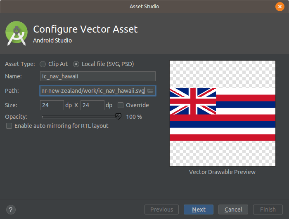289x219 pixels.
Task: Click the 'Opacity:' label
Action: (x=16, y=117)
